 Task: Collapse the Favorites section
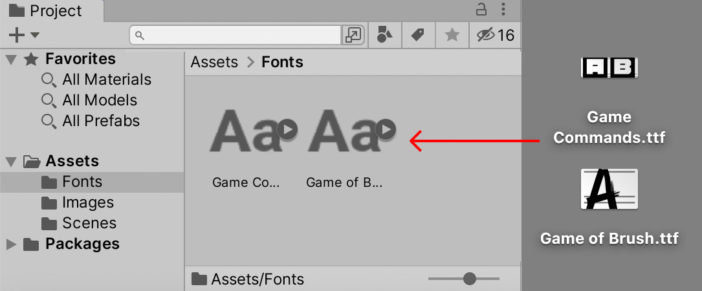coord(10,59)
